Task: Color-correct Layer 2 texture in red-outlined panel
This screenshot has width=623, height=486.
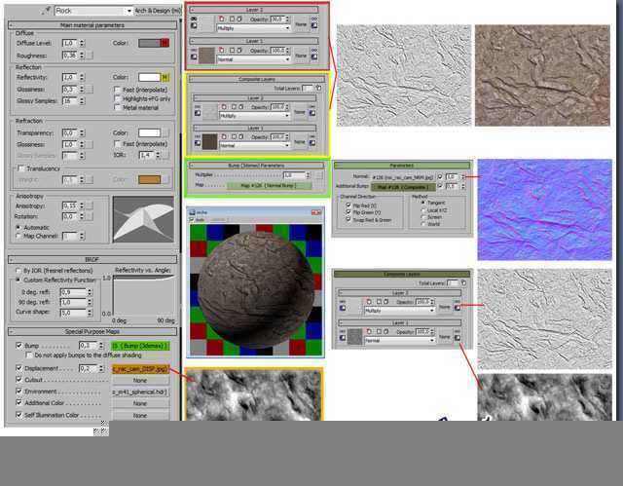Action: pyautogui.click(x=194, y=25)
